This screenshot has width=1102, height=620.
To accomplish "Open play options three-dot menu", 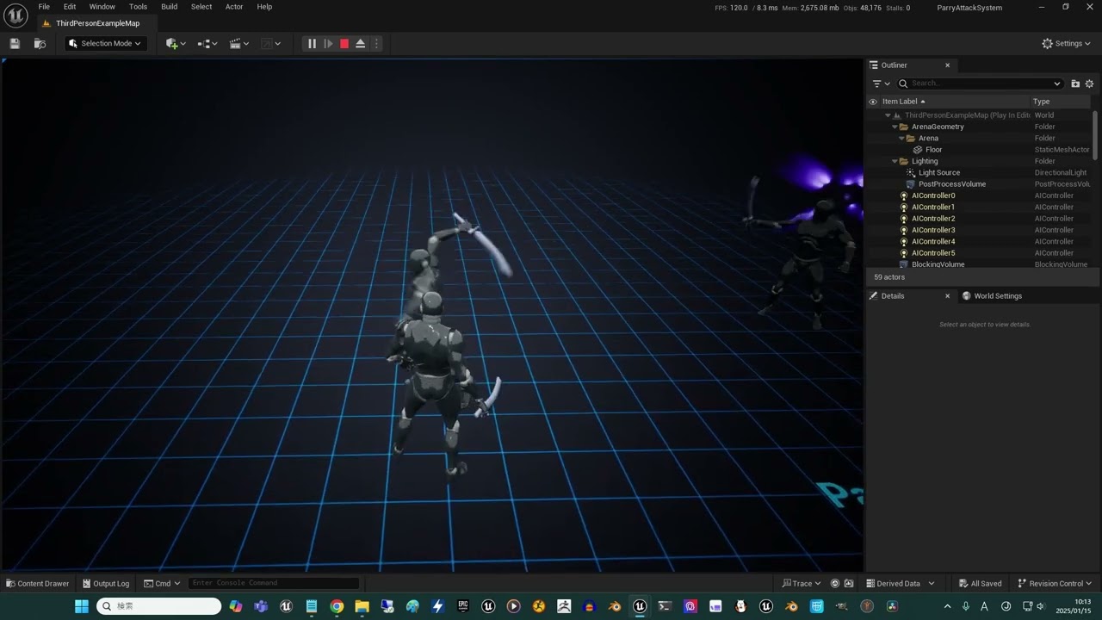I will 376,43.
